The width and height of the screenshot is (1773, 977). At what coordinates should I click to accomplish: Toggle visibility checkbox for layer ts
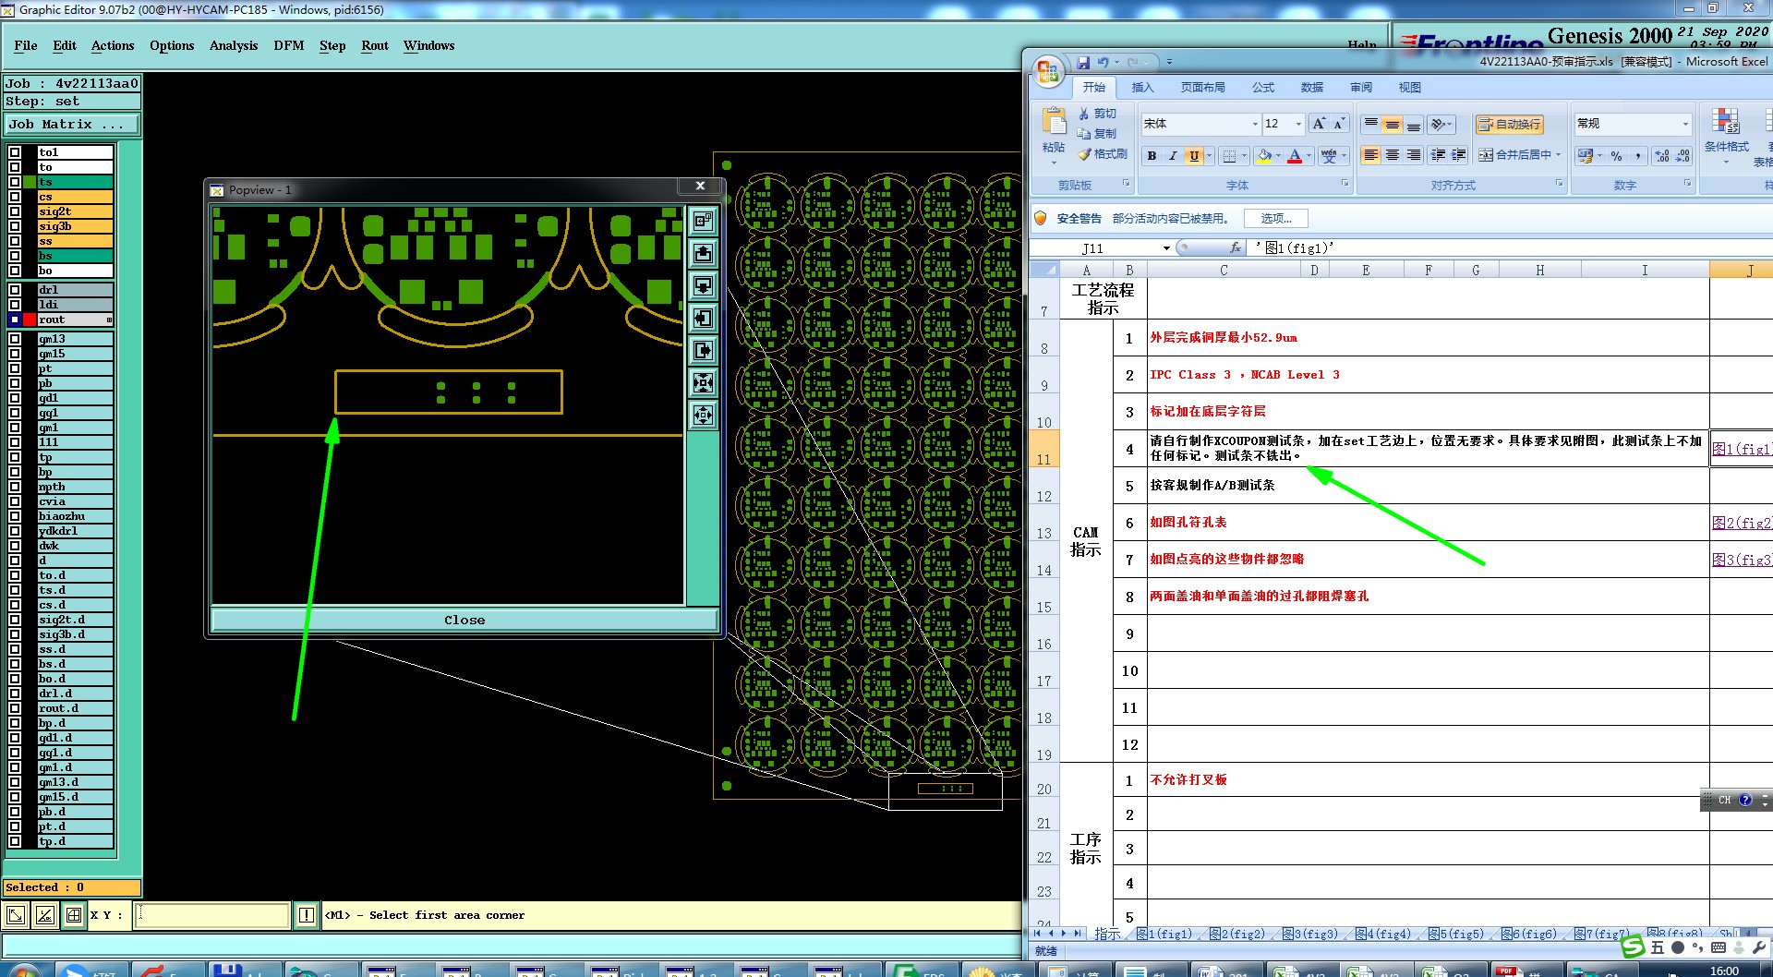tap(15, 182)
